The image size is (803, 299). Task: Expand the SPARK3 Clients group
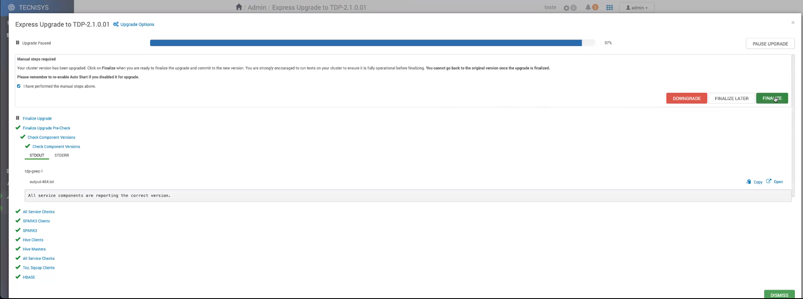[x=36, y=221]
